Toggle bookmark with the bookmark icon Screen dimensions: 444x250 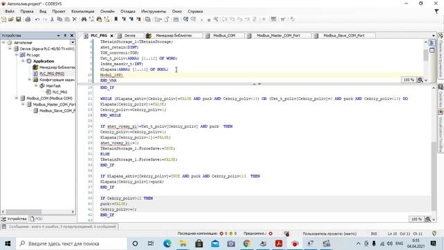116,19
